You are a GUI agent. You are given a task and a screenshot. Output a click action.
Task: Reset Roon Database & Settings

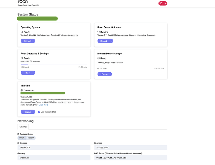[x=28, y=73]
